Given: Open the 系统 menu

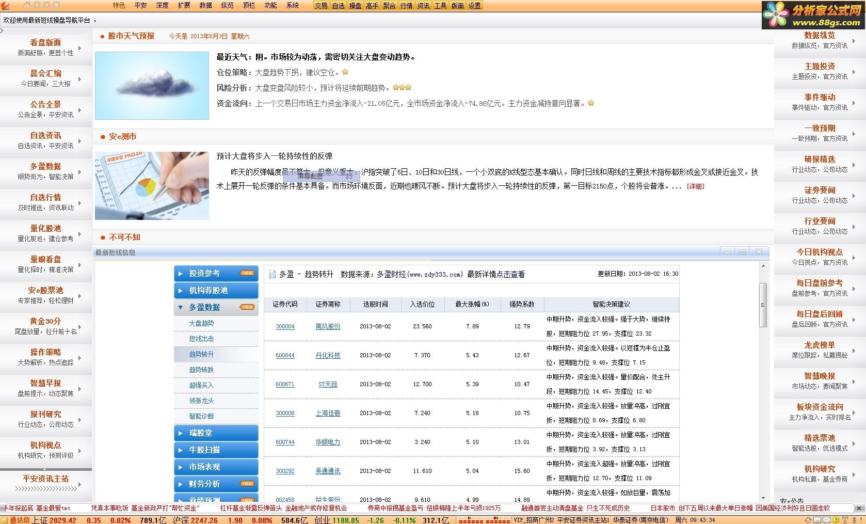Looking at the screenshot, I should tap(292, 5).
